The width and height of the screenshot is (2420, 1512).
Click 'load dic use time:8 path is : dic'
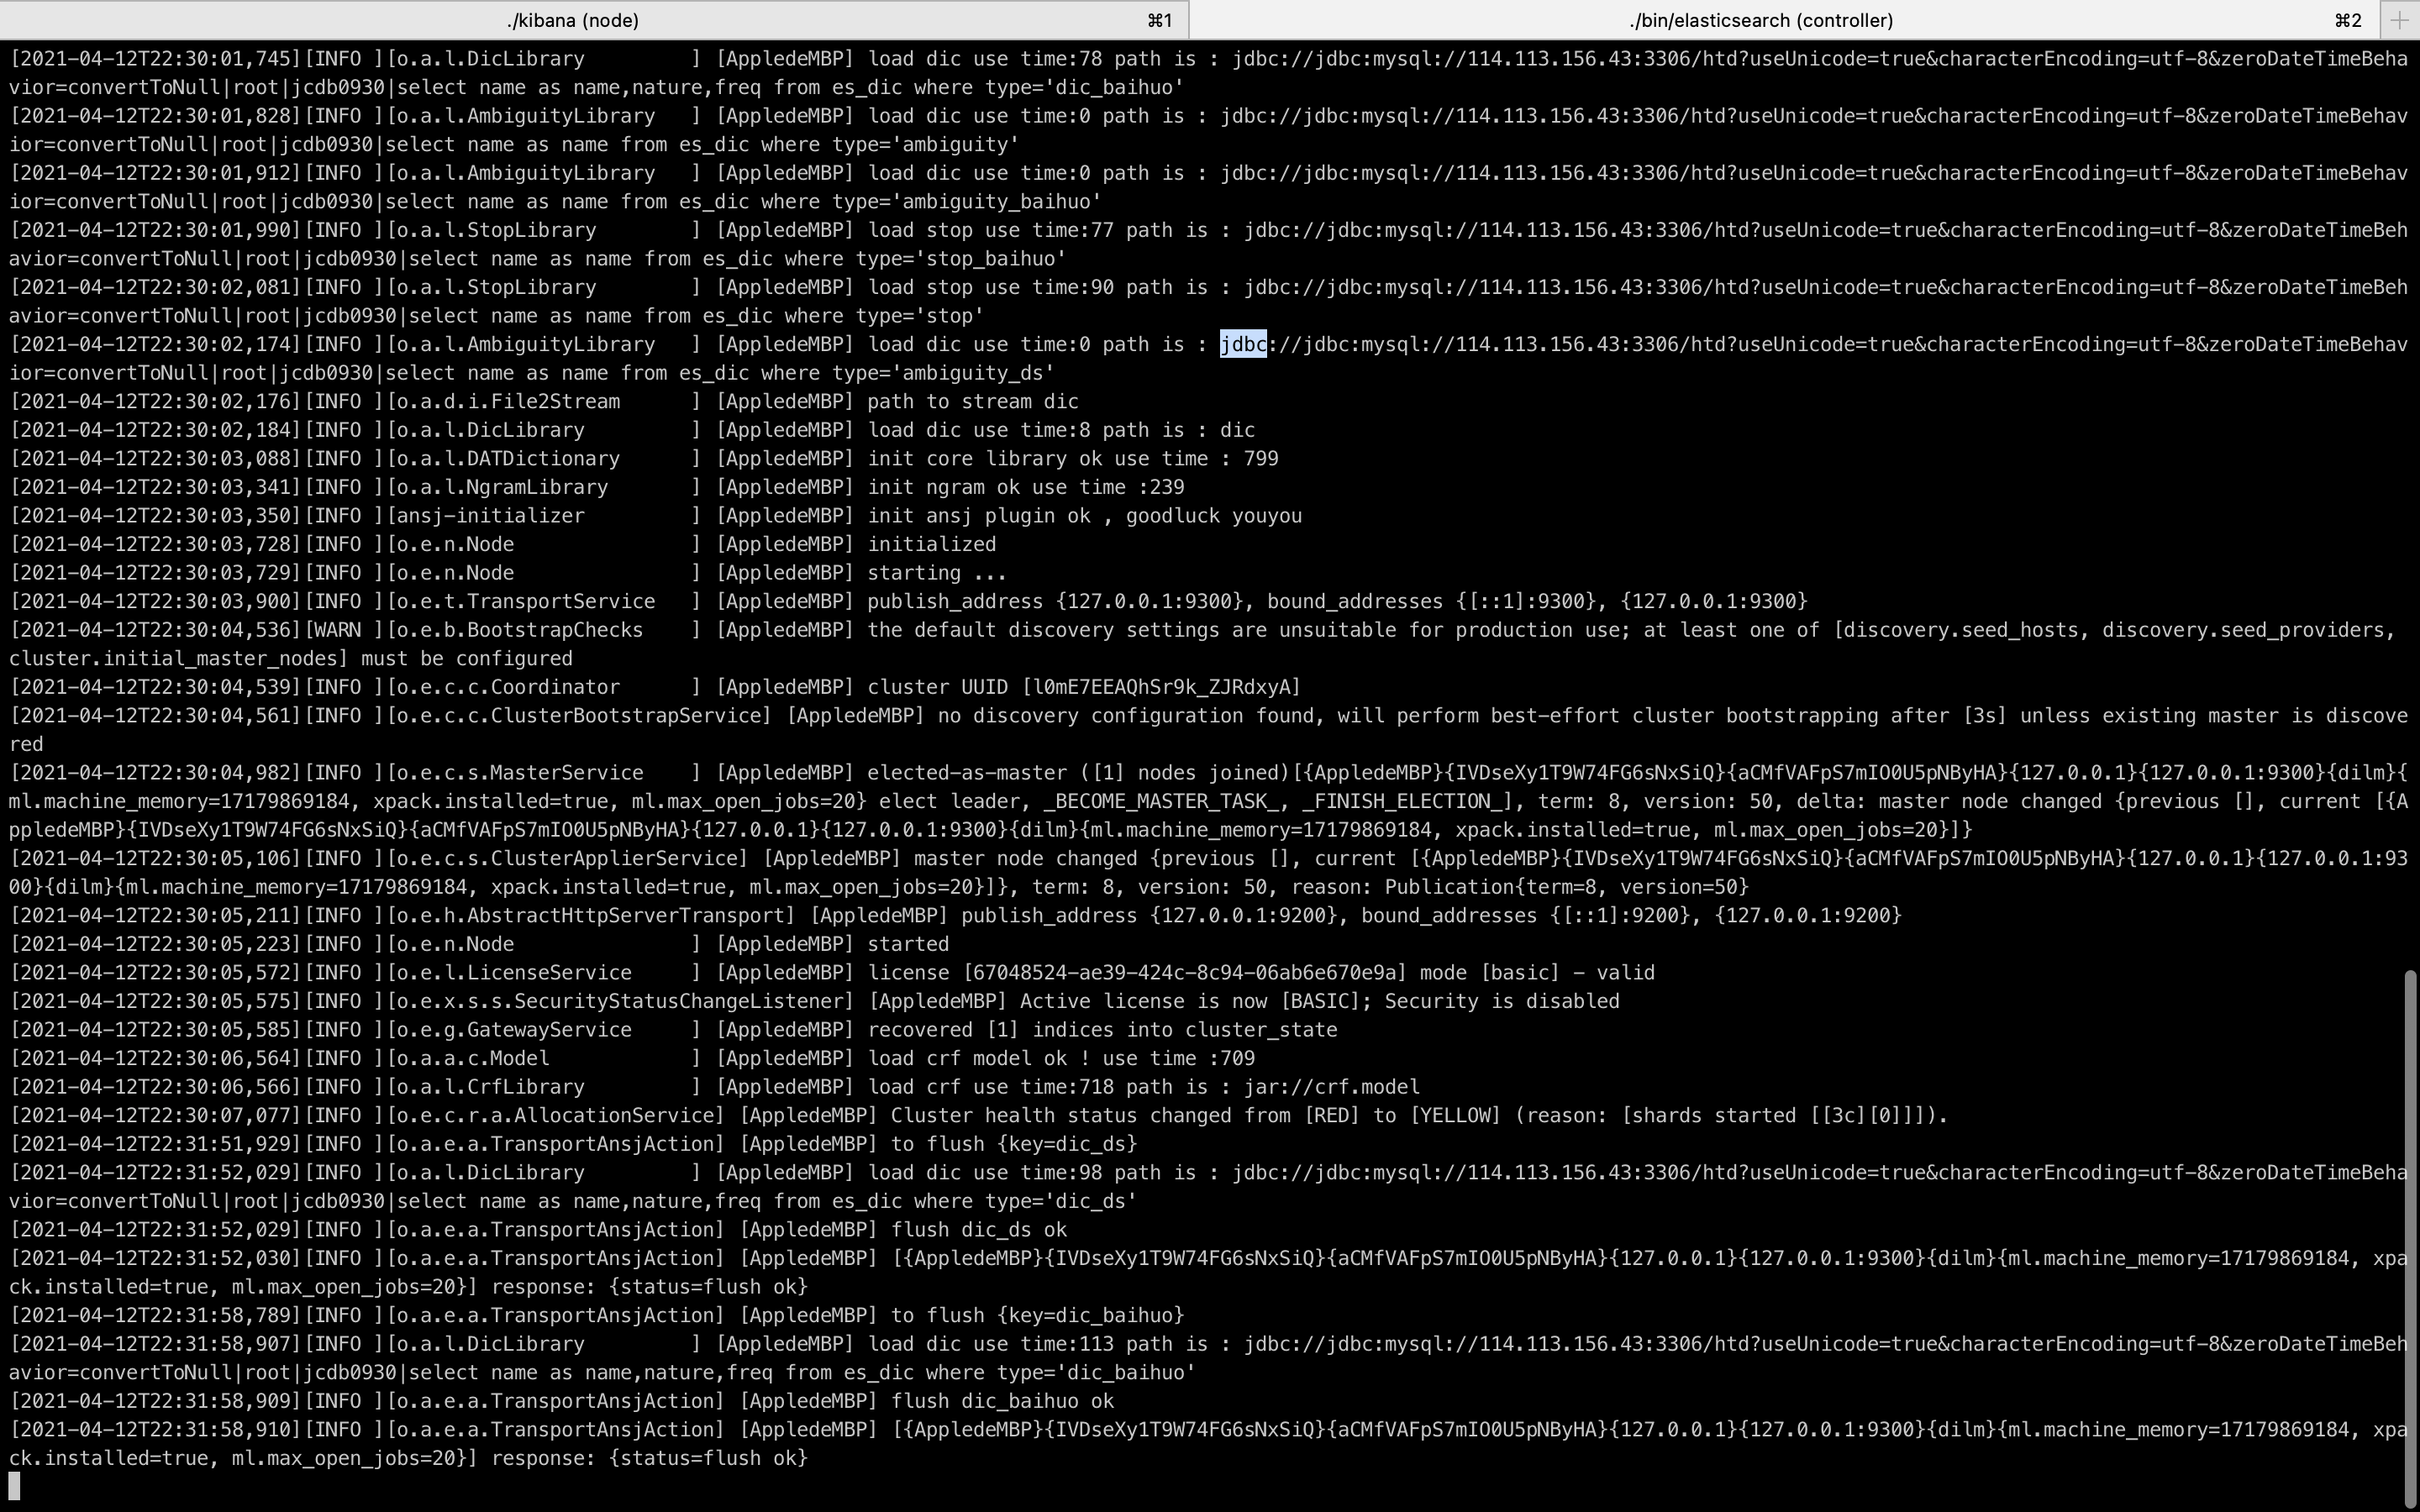(x=1061, y=430)
